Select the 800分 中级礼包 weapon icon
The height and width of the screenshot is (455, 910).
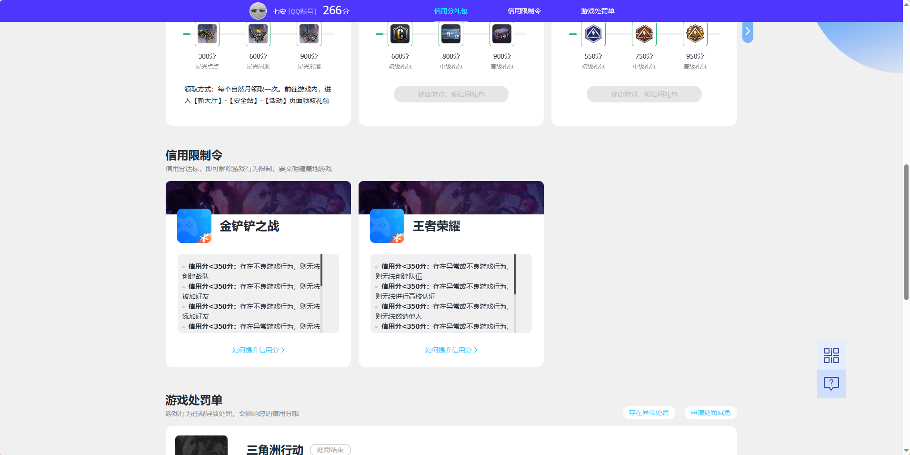[451, 34]
